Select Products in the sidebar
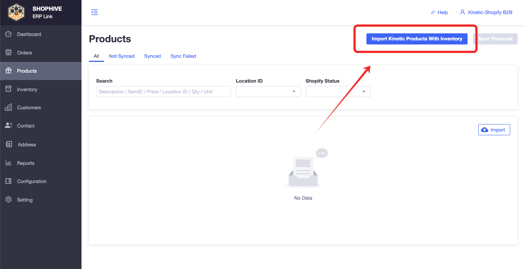Viewport: 525px width, 269px height. click(x=41, y=71)
